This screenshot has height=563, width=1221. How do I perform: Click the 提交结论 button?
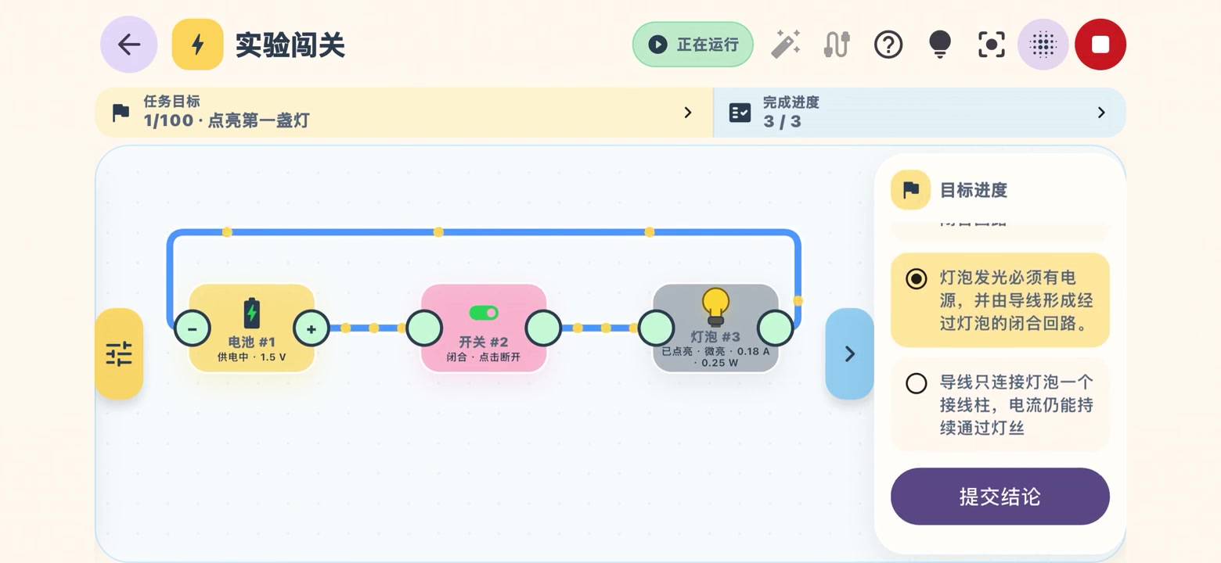pyautogui.click(x=1000, y=497)
